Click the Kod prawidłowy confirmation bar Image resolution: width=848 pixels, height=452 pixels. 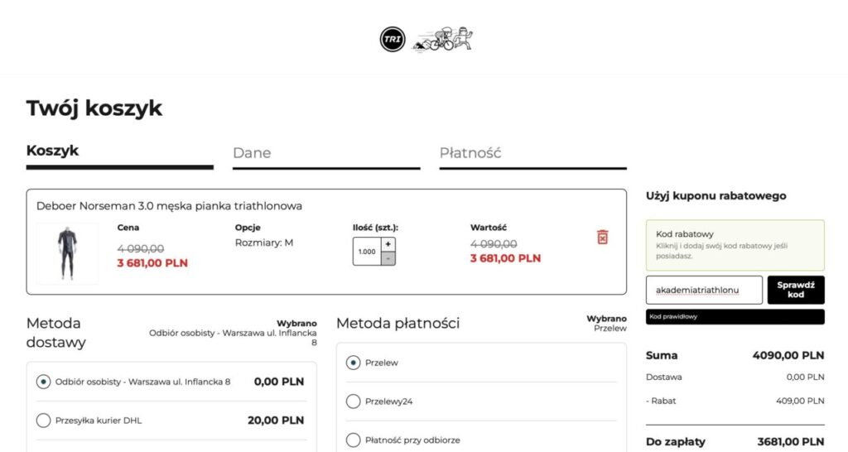(735, 316)
